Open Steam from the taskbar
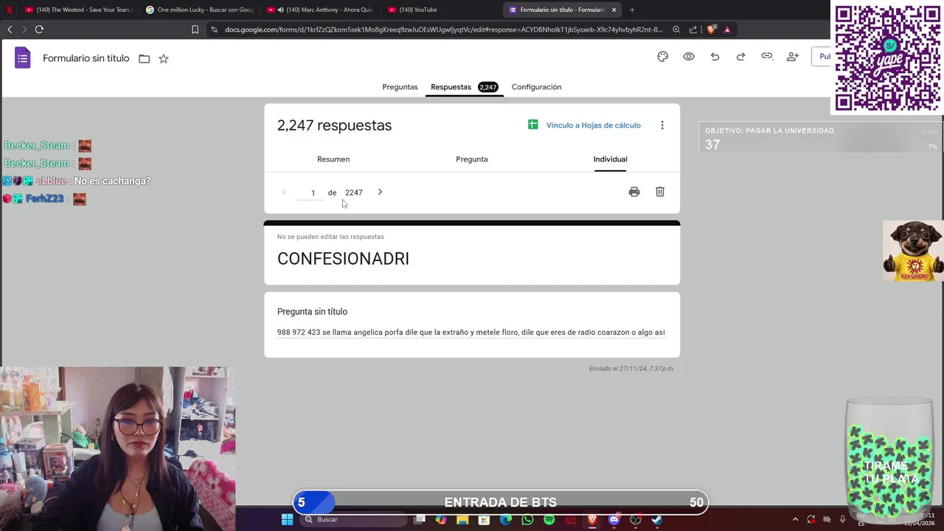Screen dimensions: 944x531 point(657,520)
